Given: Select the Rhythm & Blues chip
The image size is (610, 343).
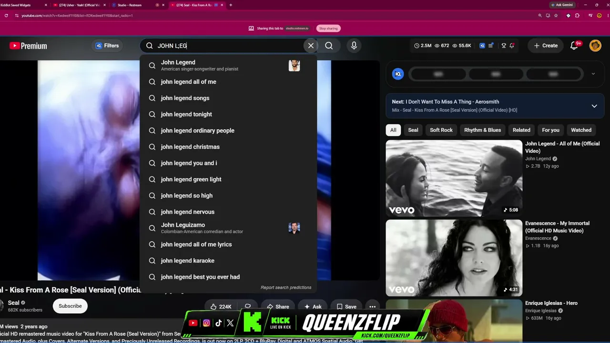Looking at the screenshot, I should tap(483, 130).
